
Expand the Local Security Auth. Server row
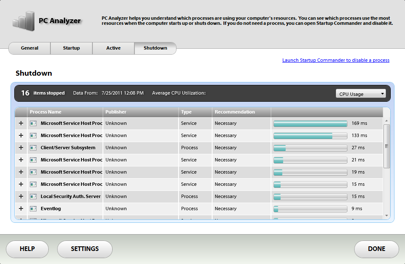tap(21, 196)
